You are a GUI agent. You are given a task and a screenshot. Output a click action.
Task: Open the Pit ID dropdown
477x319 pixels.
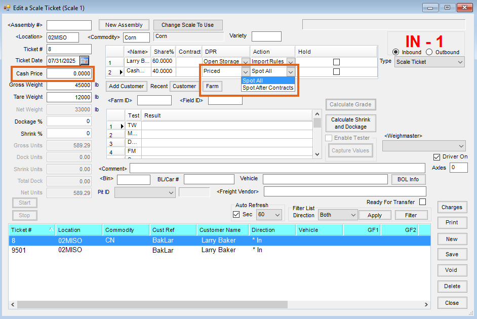coord(145,192)
